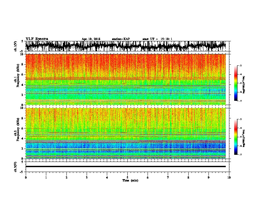Viewport: 258px width, 199px height.
Task: Click the "station=KAP" header label
Action: pos(121,39)
